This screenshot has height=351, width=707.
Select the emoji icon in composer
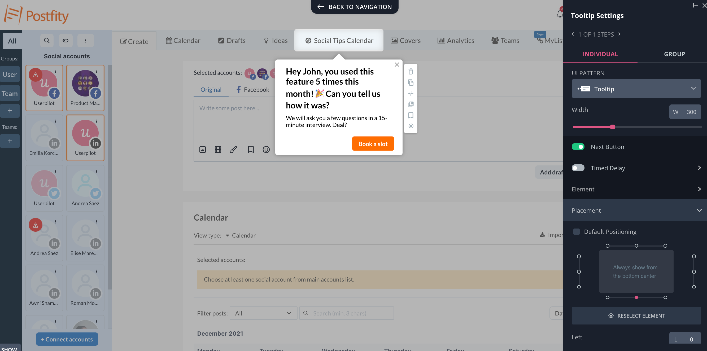point(266,149)
